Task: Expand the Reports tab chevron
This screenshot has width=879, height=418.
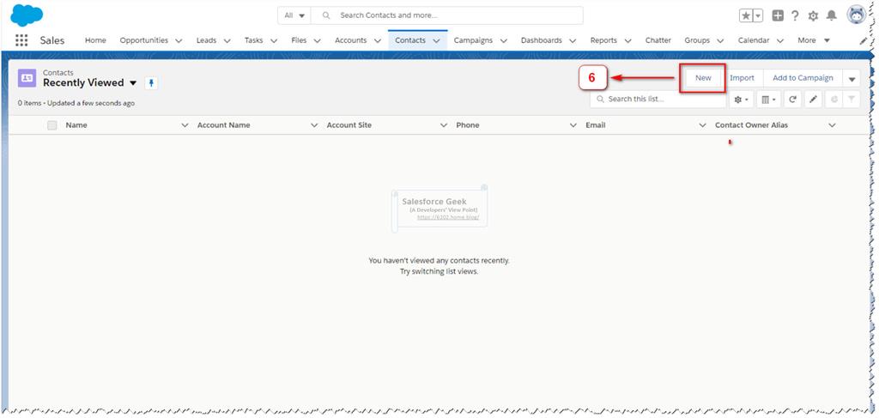Action: tap(627, 41)
